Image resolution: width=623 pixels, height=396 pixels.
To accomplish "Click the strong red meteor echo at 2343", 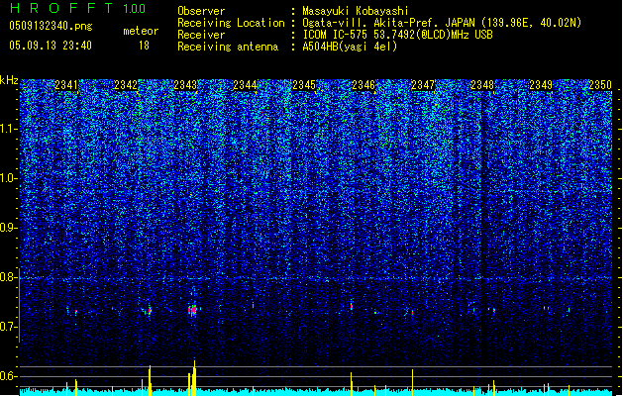I will point(192,310).
